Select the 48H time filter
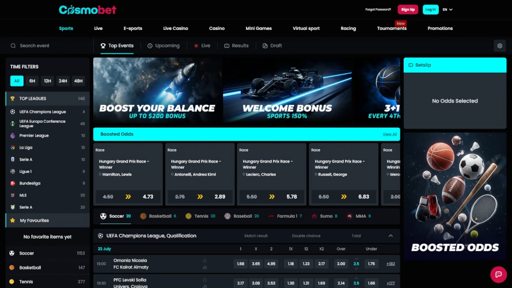 coord(78,81)
